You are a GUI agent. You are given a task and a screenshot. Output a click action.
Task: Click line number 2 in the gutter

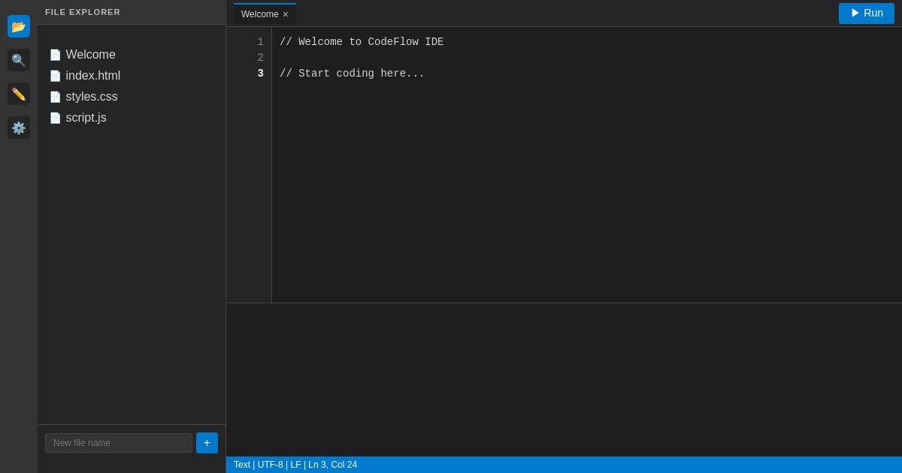tap(260, 58)
